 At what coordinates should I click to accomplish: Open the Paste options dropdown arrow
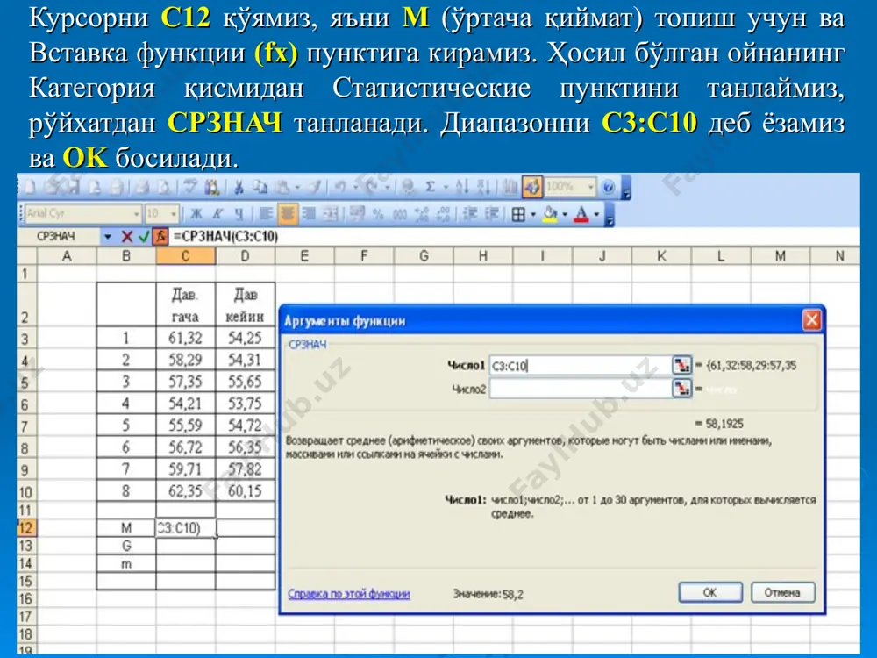point(297,188)
